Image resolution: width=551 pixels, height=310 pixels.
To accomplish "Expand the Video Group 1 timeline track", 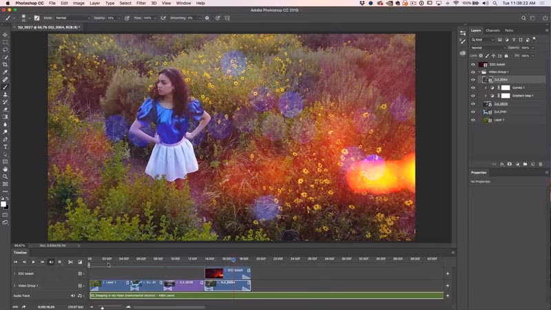I will (14, 285).
